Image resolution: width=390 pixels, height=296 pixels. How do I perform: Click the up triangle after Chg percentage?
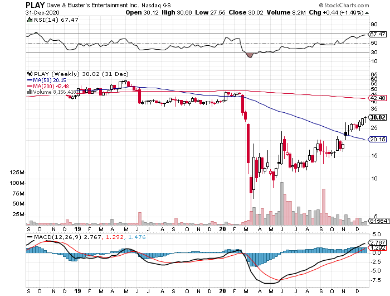367,13
